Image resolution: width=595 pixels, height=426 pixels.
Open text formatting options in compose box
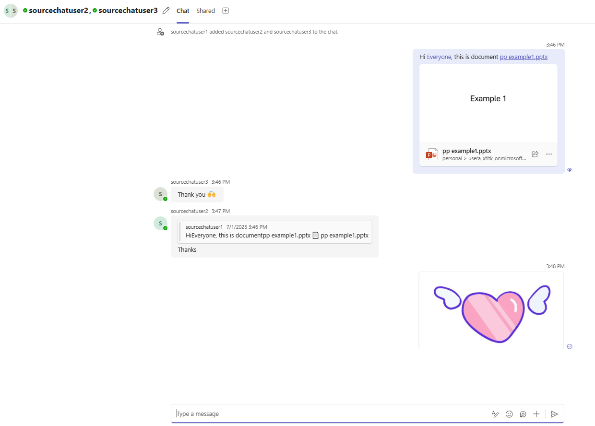(x=495, y=414)
